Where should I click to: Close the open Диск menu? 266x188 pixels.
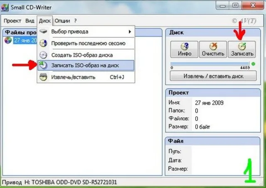pyautogui.click(x=45, y=21)
